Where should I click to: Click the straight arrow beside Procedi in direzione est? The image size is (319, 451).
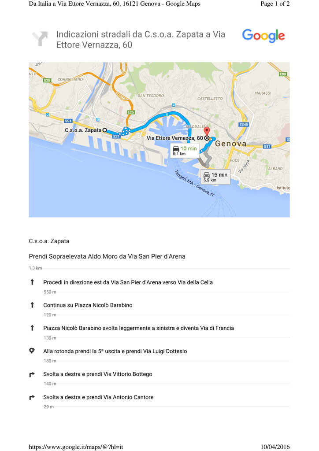pos(32,282)
